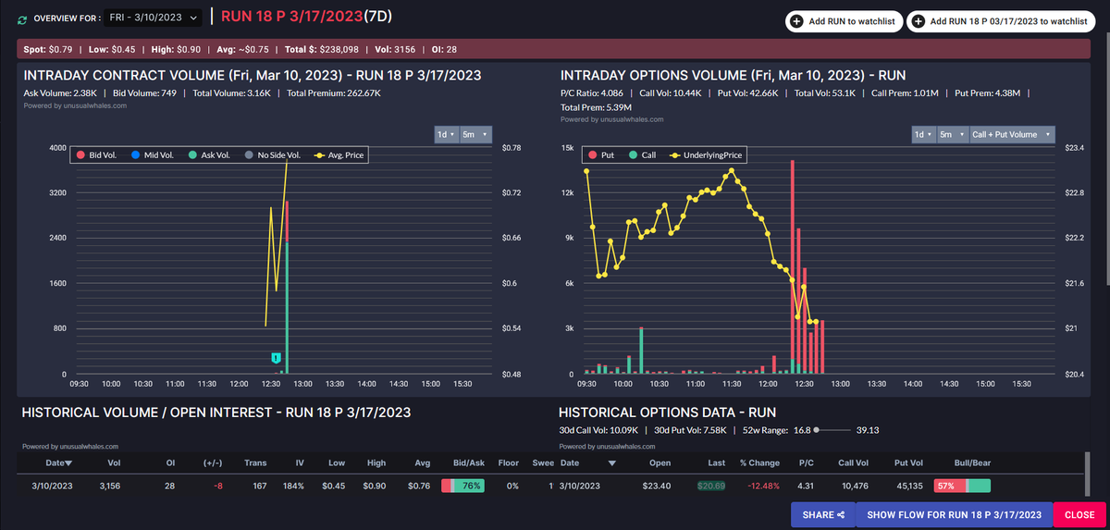
Task: Sort by the (+/-) column header
Action: click(213, 462)
